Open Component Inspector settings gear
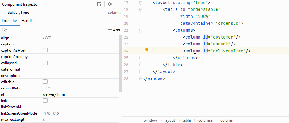The width and height of the screenshot is (289, 123). (x=110, y=4)
